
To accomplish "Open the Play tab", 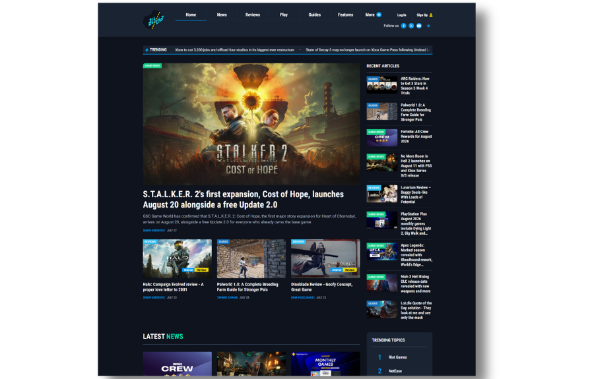I will pyautogui.click(x=283, y=15).
